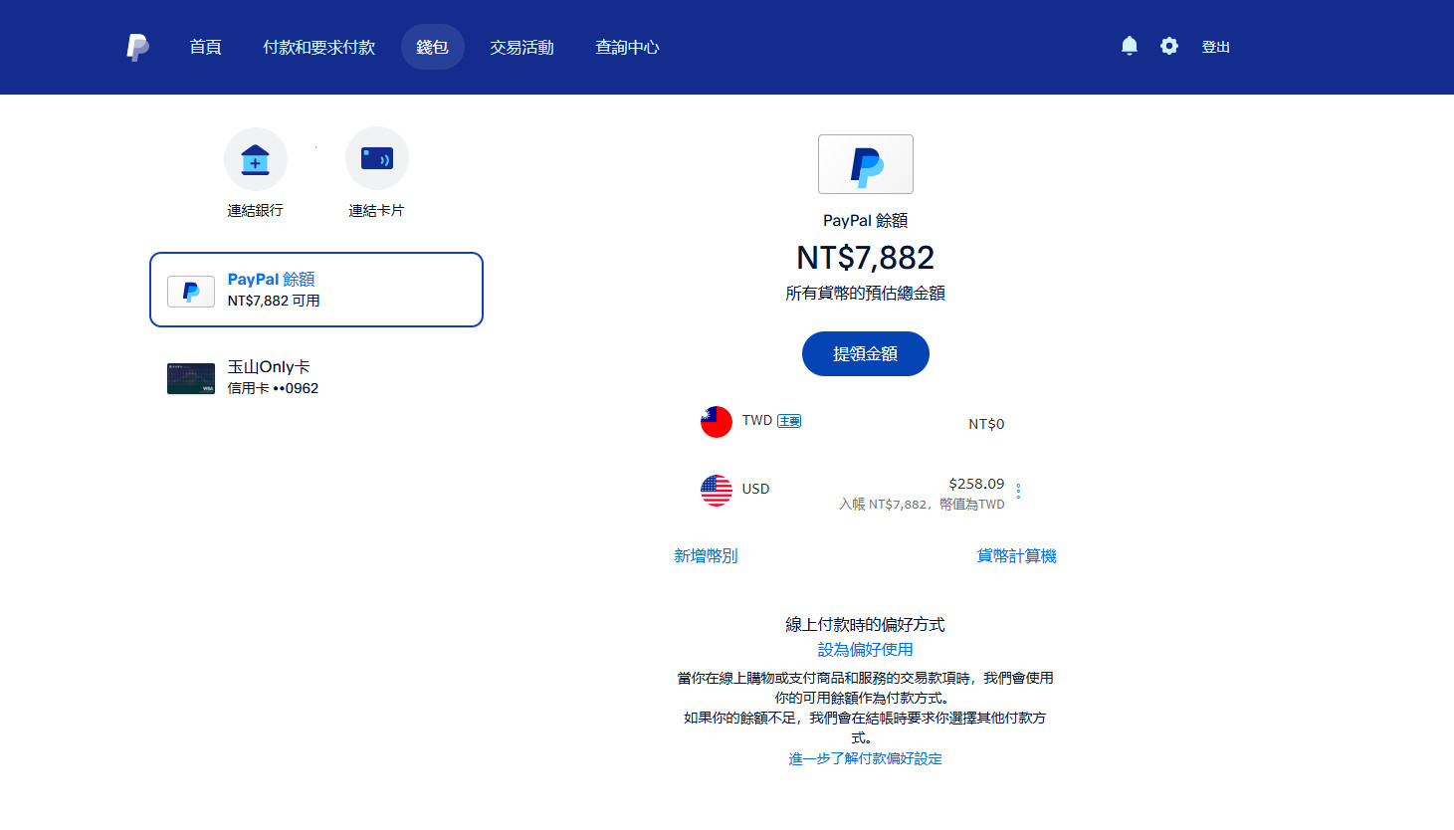The width and height of the screenshot is (1454, 830).
Task: Click 新增幣別 add currency link
Action: coord(706,555)
